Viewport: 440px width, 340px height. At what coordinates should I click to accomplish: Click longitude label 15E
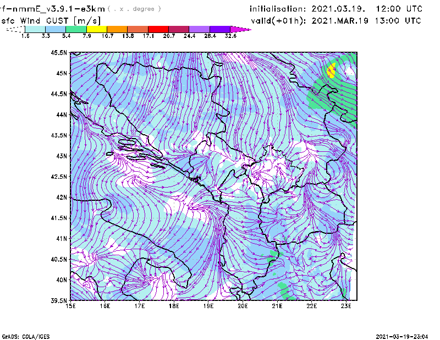tap(70, 306)
